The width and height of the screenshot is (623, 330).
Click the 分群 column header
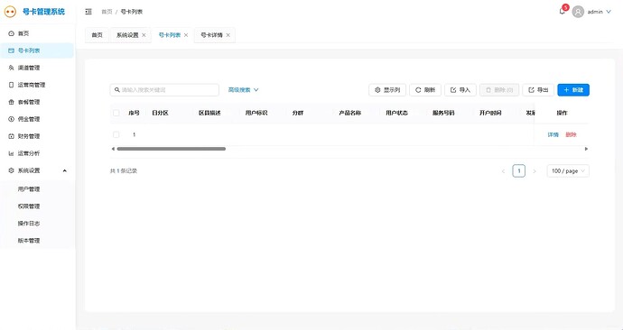coord(298,113)
